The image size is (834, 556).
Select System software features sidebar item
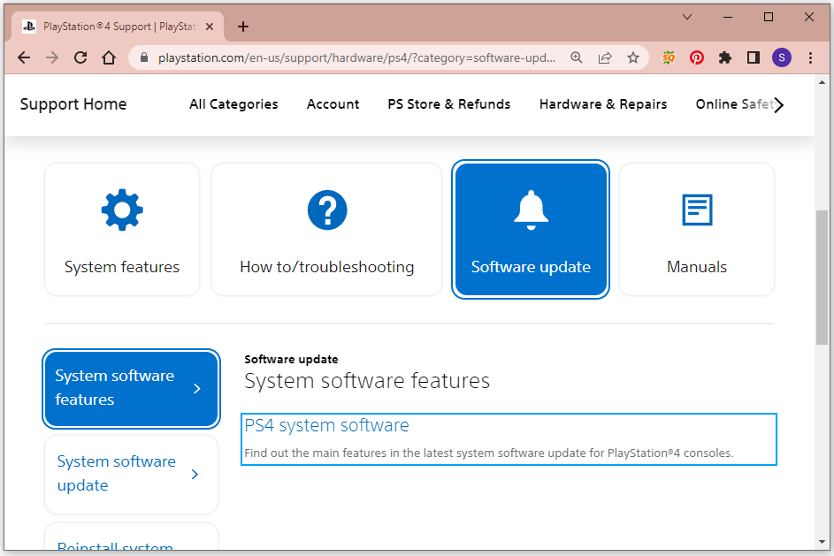point(132,389)
